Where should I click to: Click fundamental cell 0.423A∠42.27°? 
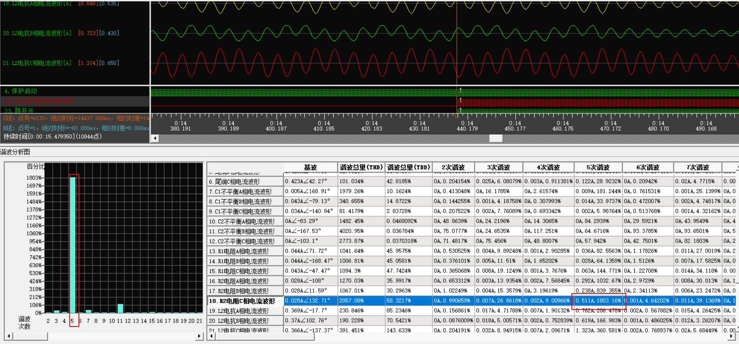click(x=311, y=181)
